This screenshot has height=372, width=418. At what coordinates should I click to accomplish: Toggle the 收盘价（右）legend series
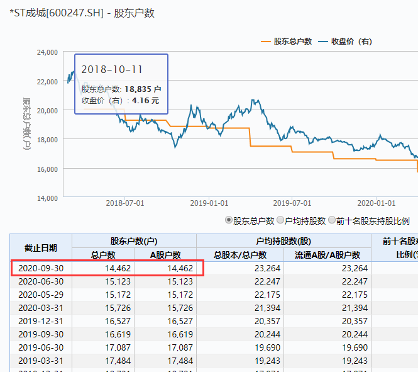pyautogui.click(x=345, y=42)
